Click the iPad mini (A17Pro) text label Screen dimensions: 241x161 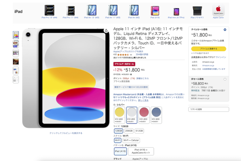(176, 18)
